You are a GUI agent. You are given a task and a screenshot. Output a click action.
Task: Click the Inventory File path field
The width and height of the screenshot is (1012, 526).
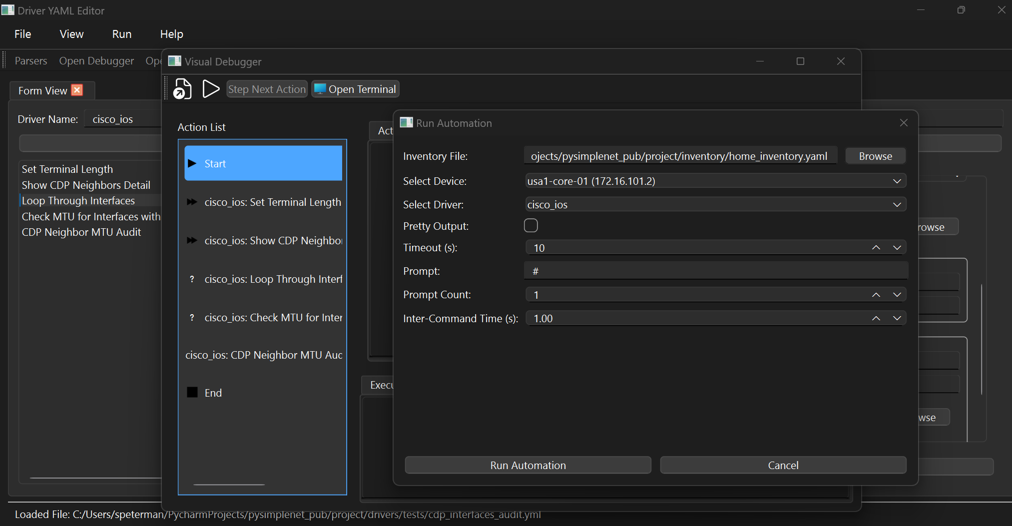pos(680,156)
